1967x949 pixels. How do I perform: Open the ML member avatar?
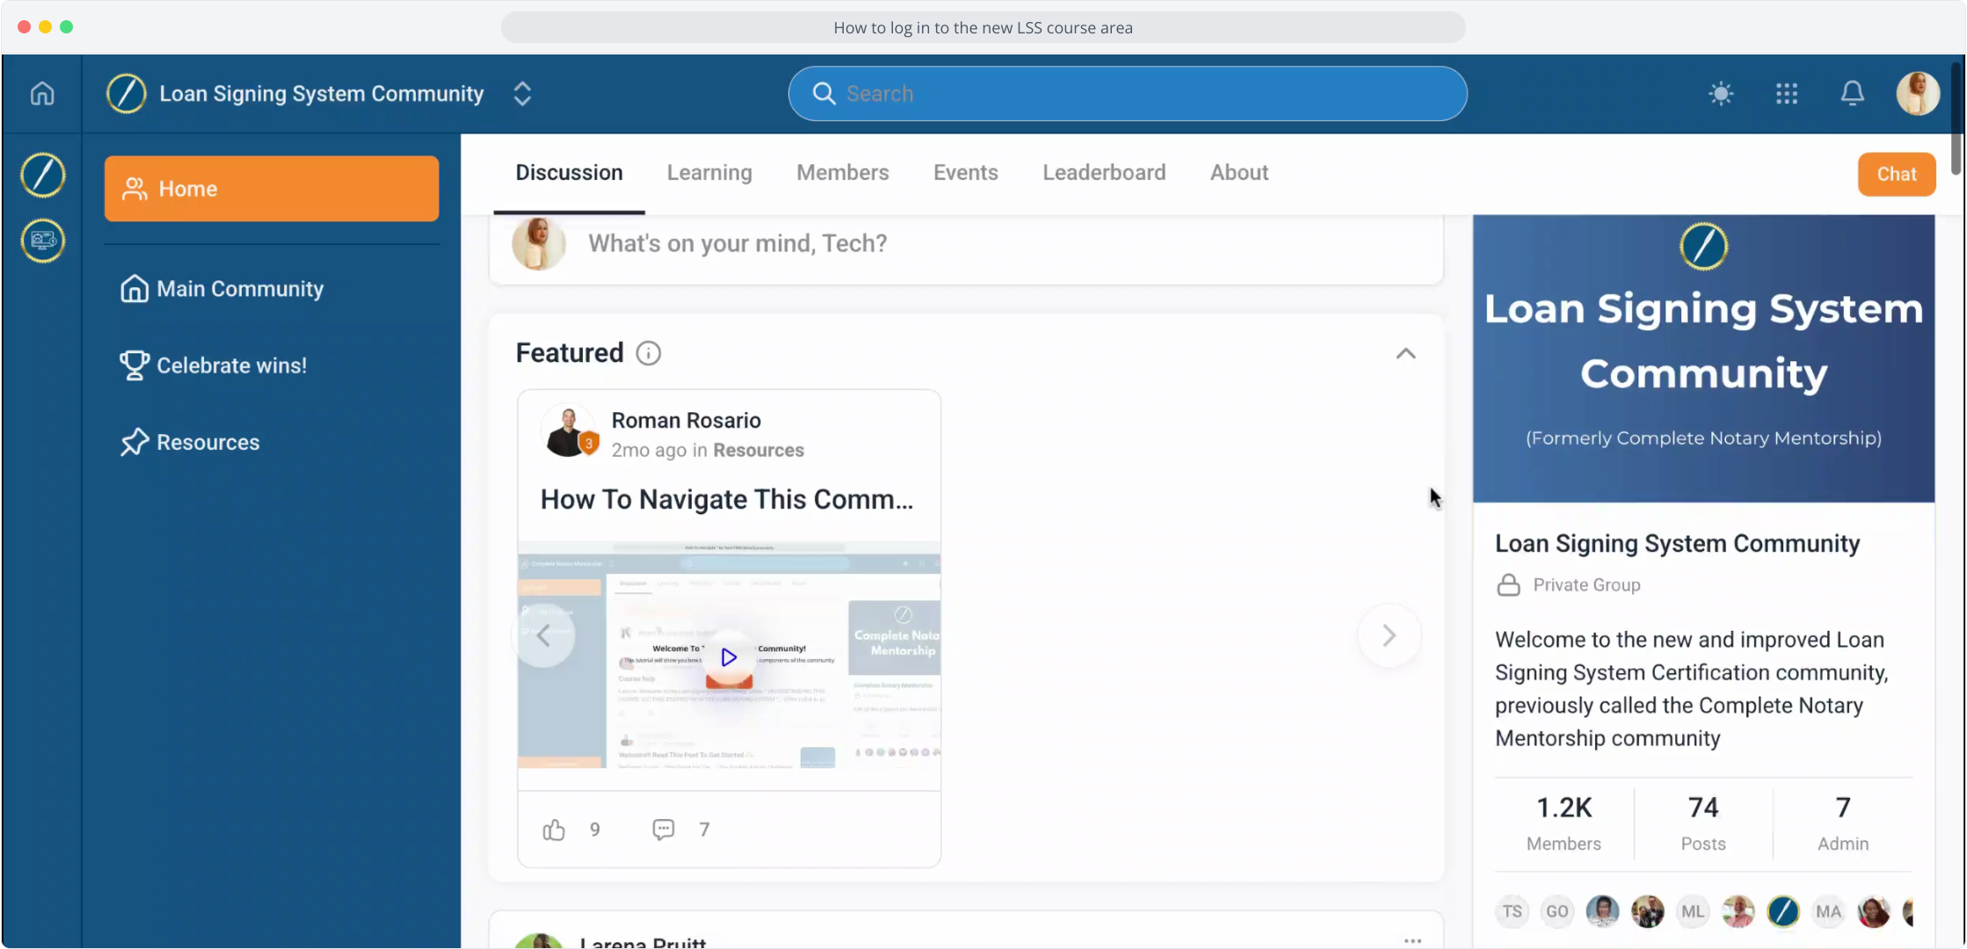(x=1693, y=912)
